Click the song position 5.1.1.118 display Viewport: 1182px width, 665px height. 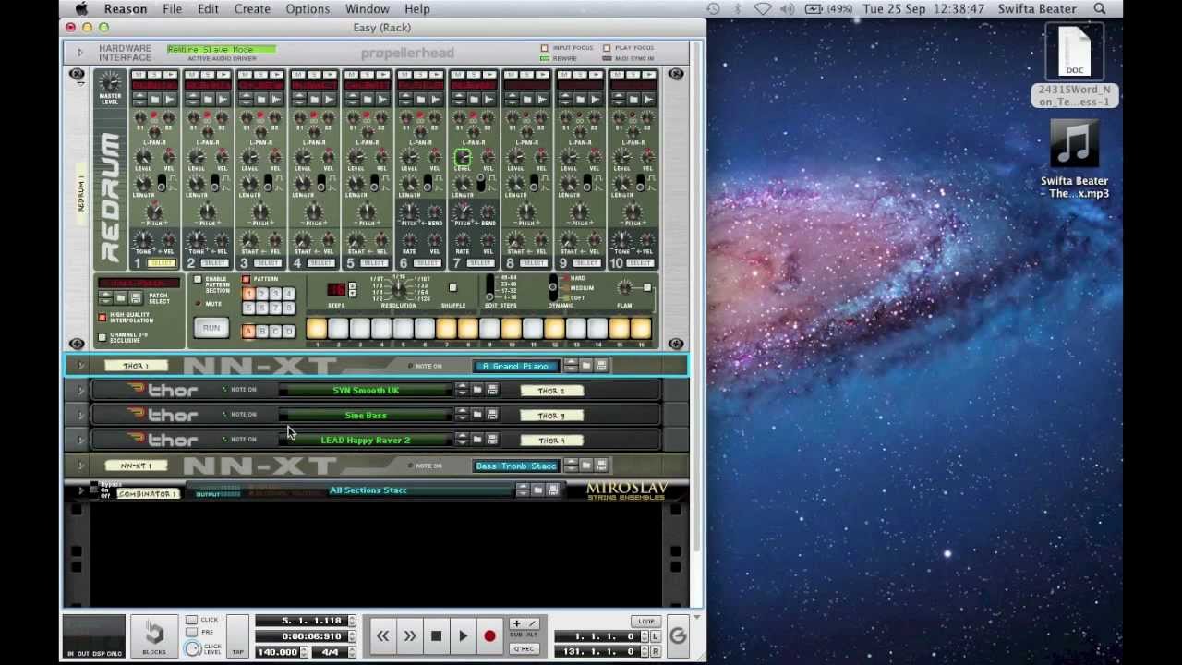click(x=301, y=621)
